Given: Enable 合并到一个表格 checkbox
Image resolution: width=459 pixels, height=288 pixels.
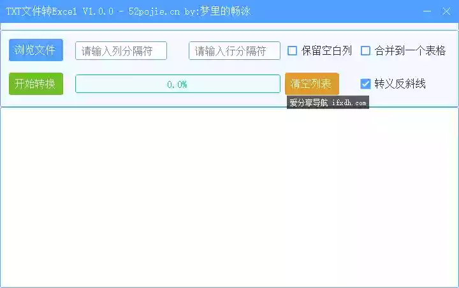Looking at the screenshot, I should (365, 50).
